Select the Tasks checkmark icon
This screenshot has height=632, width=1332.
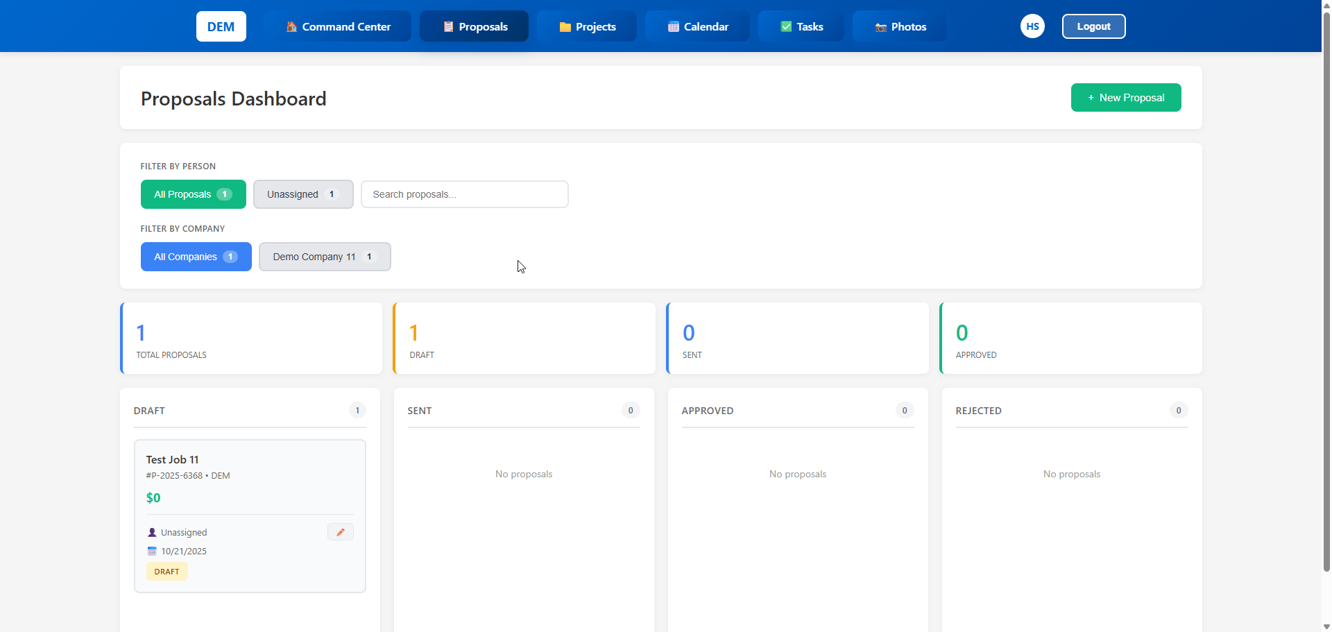pos(786,26)
